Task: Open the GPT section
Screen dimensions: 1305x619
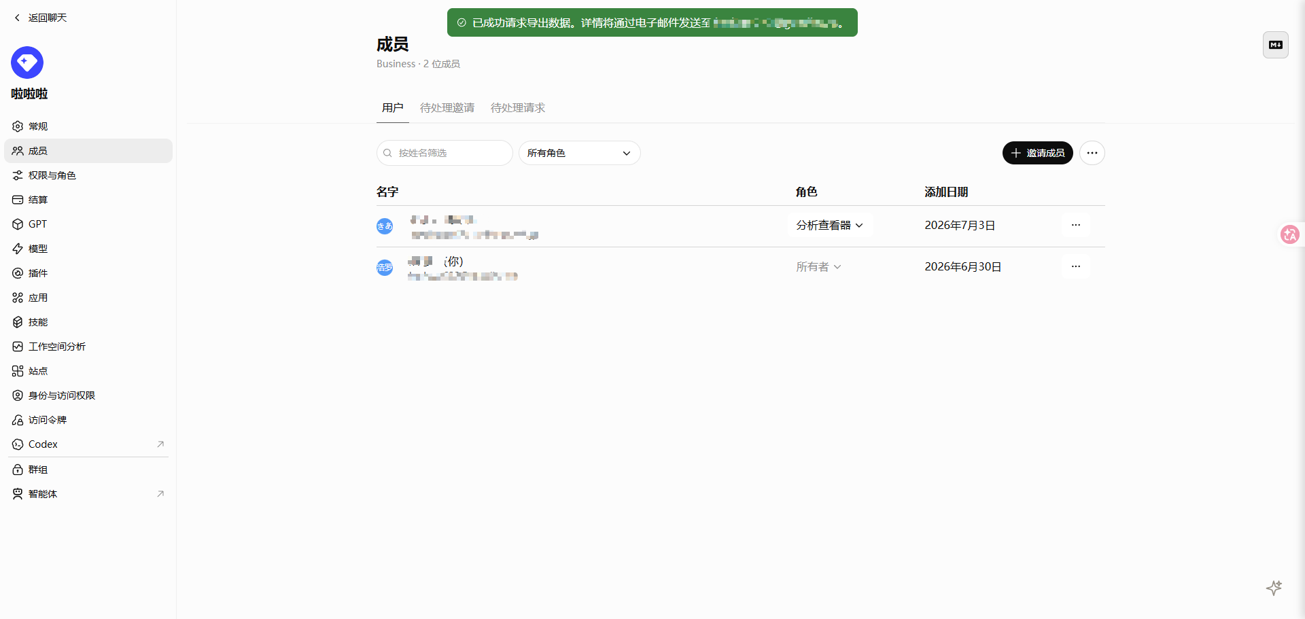Action: 88,224
